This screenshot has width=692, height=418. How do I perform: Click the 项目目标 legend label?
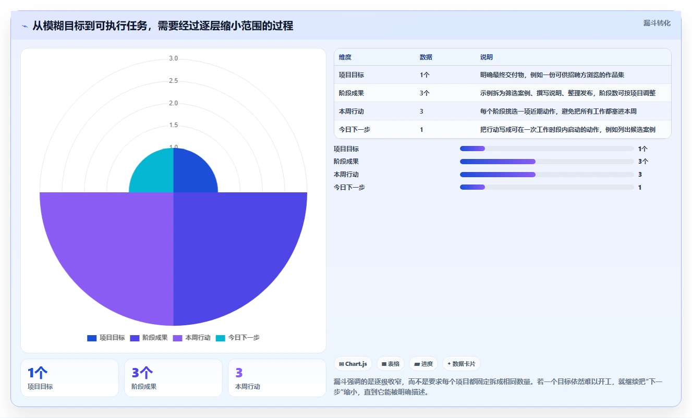coord(112,338)
